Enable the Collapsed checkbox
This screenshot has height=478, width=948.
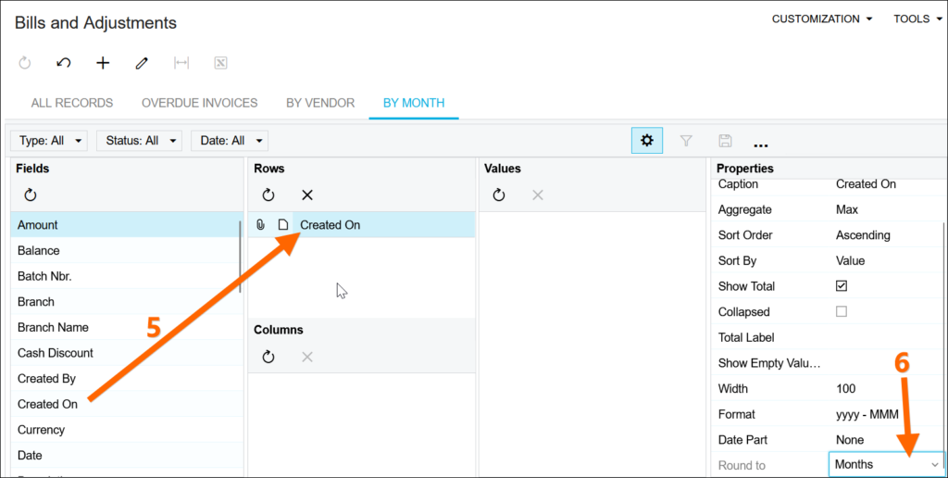[842, 312]
